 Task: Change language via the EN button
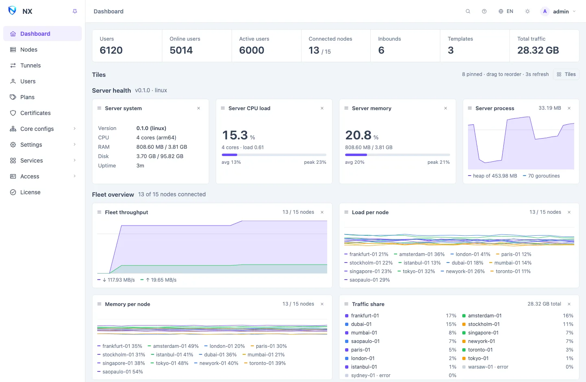(x=506, y=11)
